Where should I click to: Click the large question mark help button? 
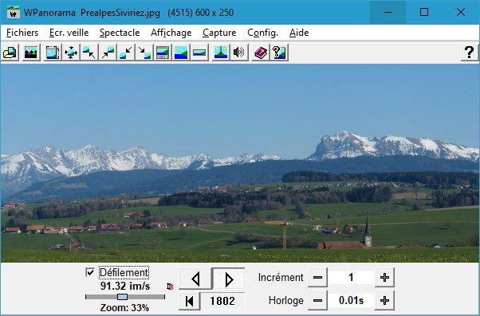point(470,53)
